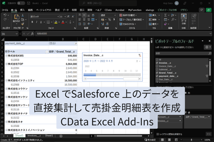Uncheck the payment_date__c field checkbox
Screen dimensions: 214x142
pyautogui.click(x=157, y=76)
